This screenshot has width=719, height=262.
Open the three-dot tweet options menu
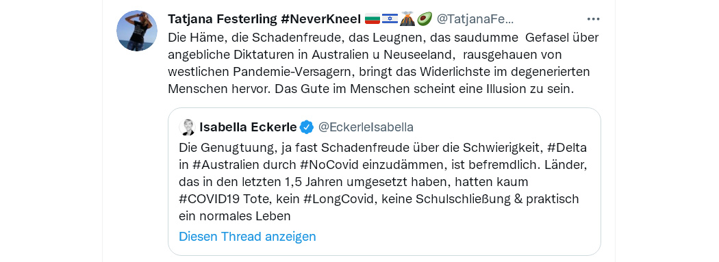pyautogui.click(x=594, y=19)
